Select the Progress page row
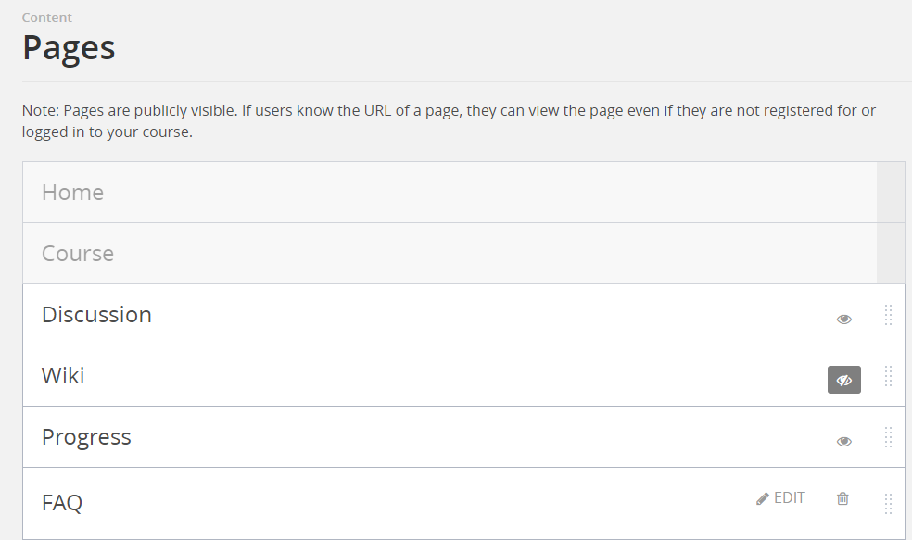The width and height of the screenshot is (912, 540). (371, 436)
